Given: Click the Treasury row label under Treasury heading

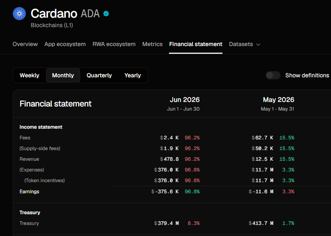Looking at the screenshot, I should [x=29, y=223].
